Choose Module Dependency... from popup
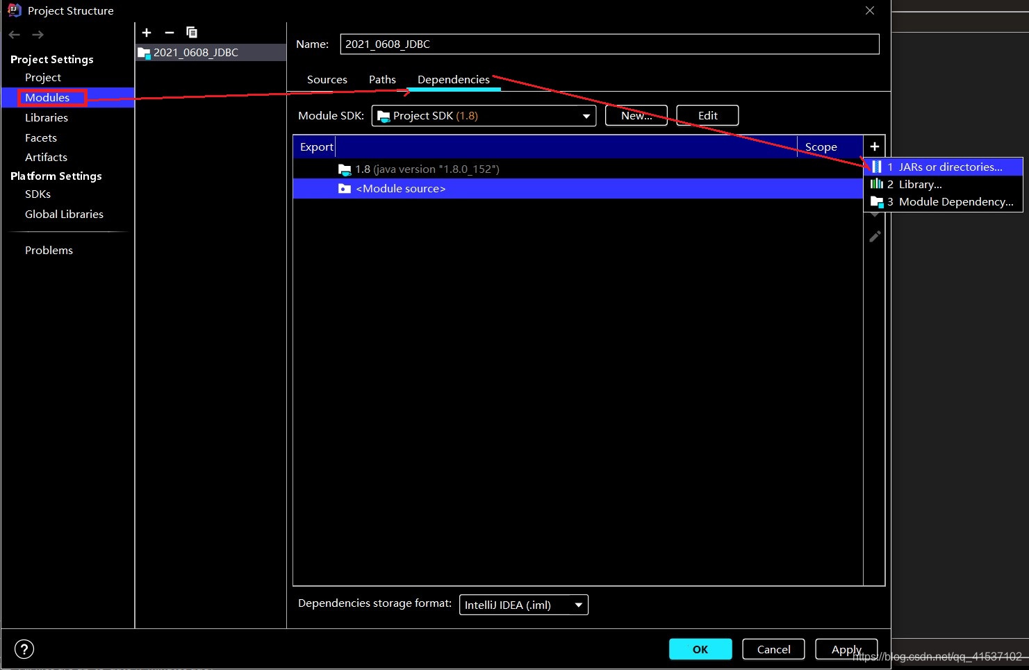This screenshot has width=1029, height=670. point(944,201)
